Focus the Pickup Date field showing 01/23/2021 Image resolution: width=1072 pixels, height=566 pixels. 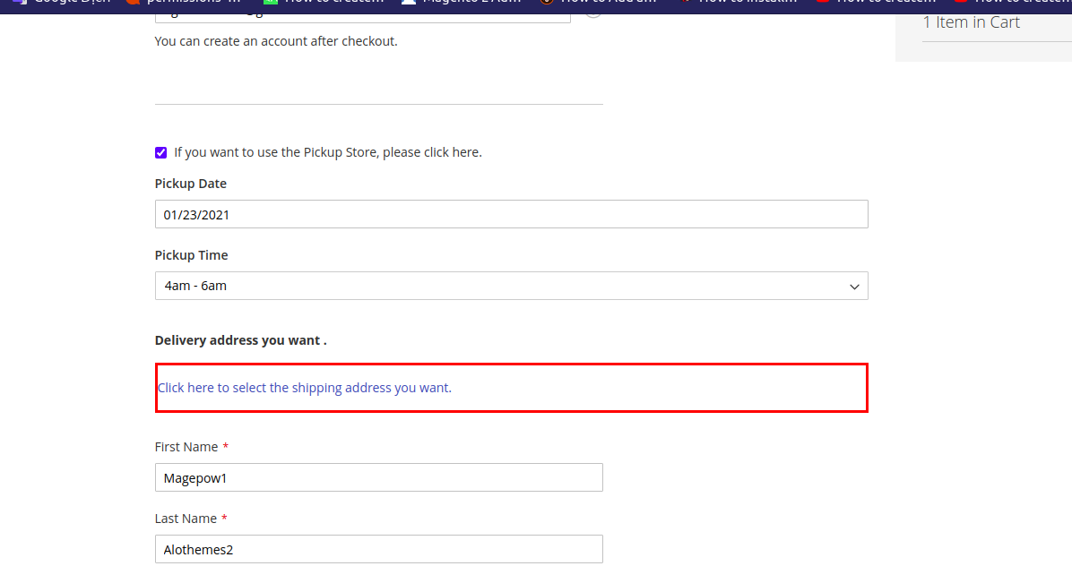click(x=511, y=214)
